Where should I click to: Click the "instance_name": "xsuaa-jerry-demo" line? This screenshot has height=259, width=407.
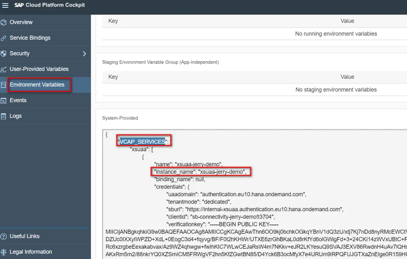(x=200, y=172)
